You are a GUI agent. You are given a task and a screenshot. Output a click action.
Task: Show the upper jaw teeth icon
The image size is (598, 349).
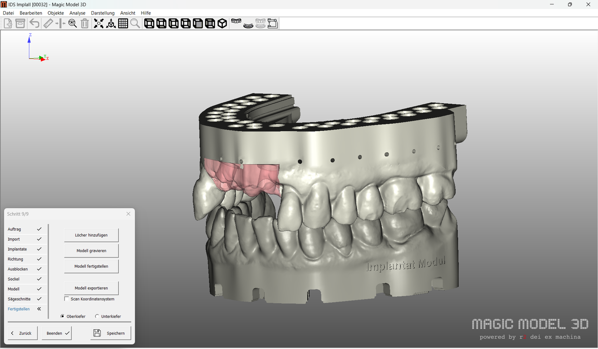coord(236,22)
